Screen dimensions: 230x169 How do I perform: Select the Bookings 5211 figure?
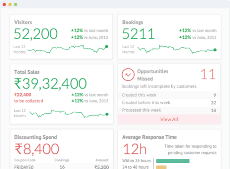tap(138, 34)
